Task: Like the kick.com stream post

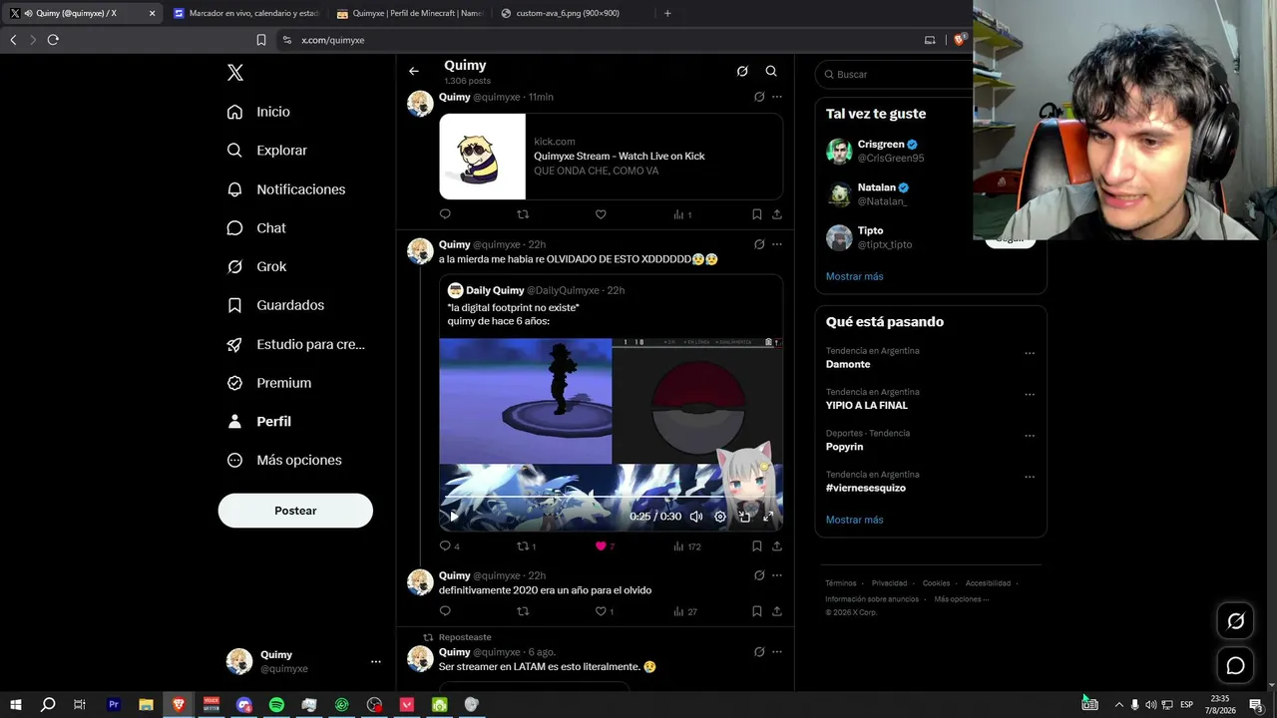Action: click(x=601, y=214)
